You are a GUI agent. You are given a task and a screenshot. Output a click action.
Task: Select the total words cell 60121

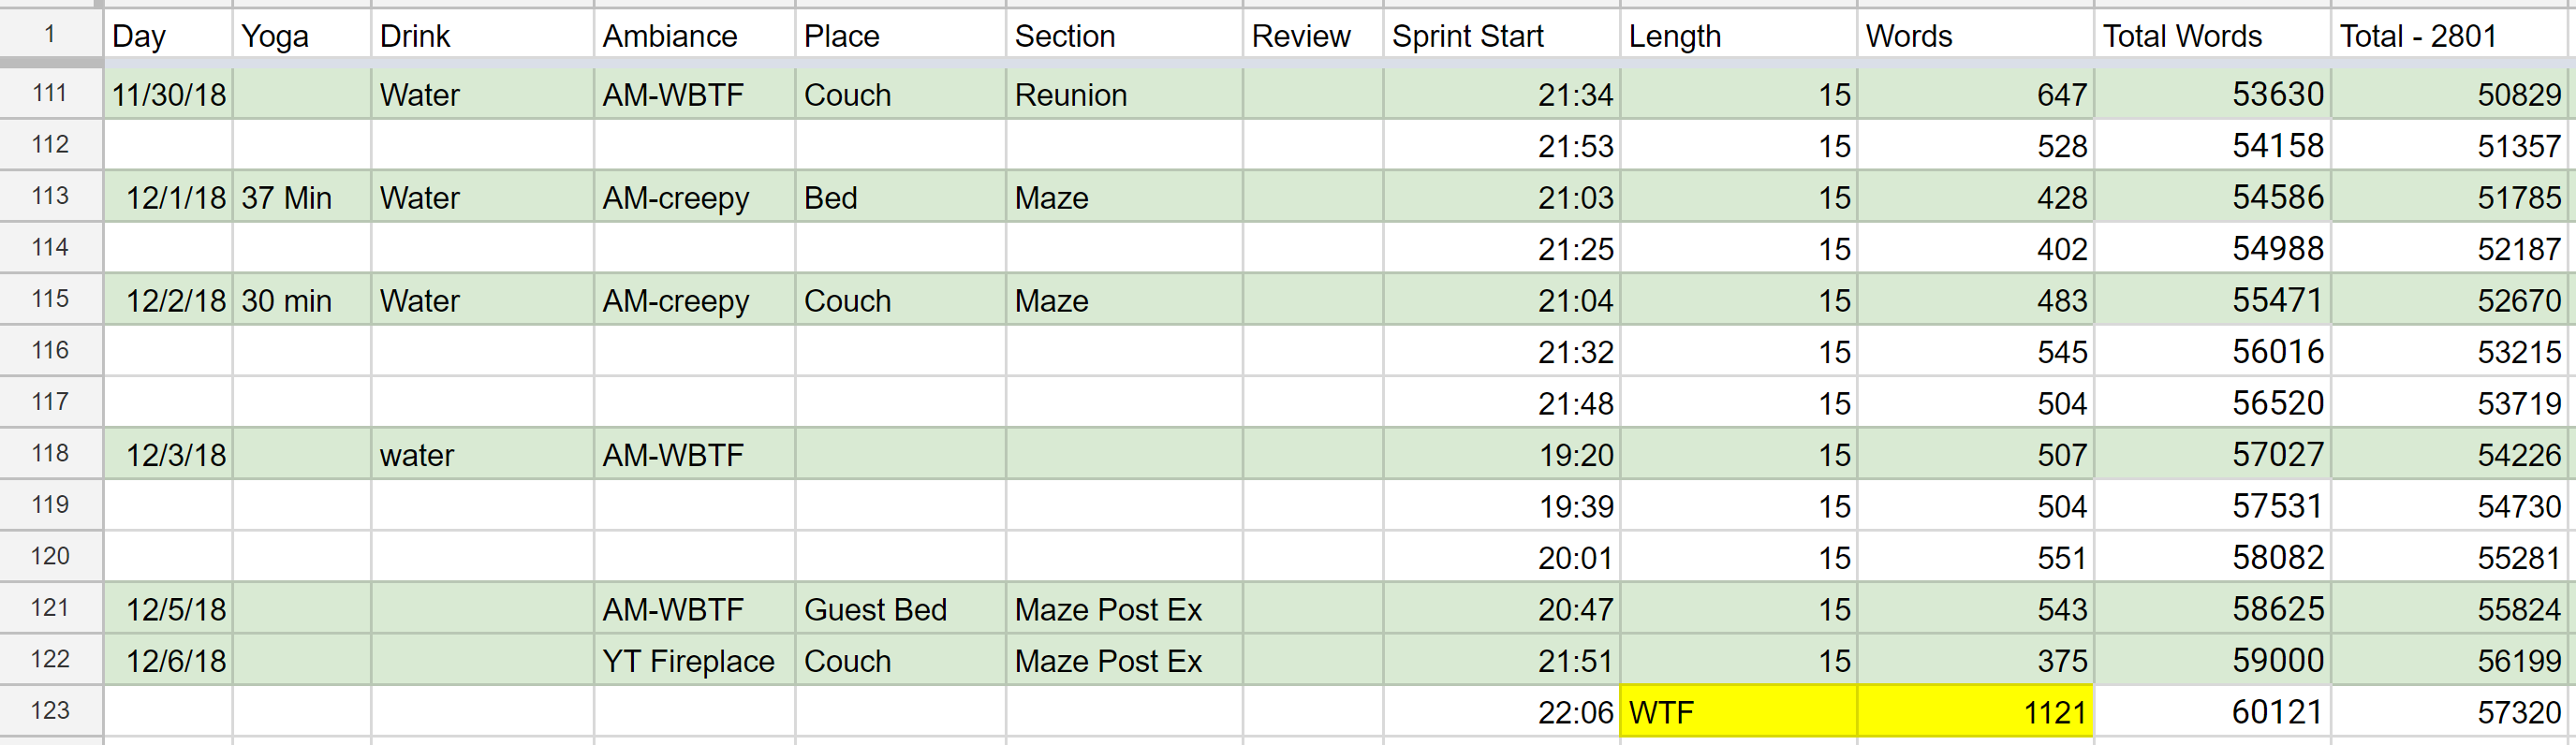pos(2211,712)
